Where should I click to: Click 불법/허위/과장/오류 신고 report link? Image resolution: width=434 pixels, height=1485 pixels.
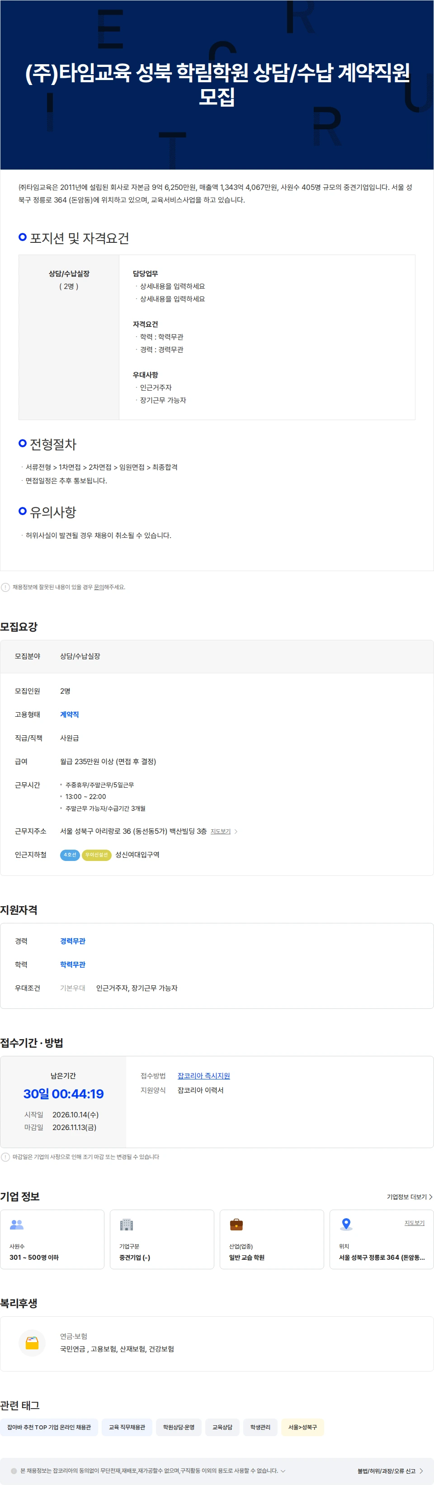pos(390,1471)
